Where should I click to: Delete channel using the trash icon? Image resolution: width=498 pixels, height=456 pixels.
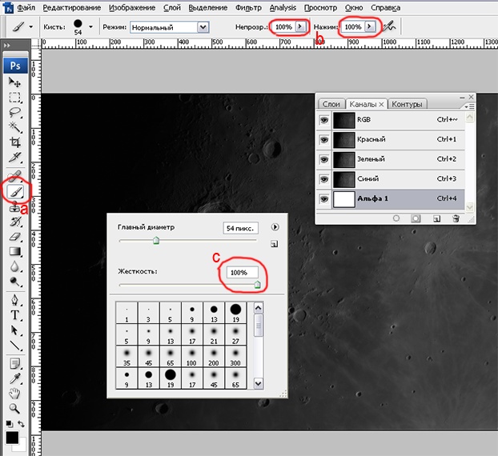coord(455,218)
